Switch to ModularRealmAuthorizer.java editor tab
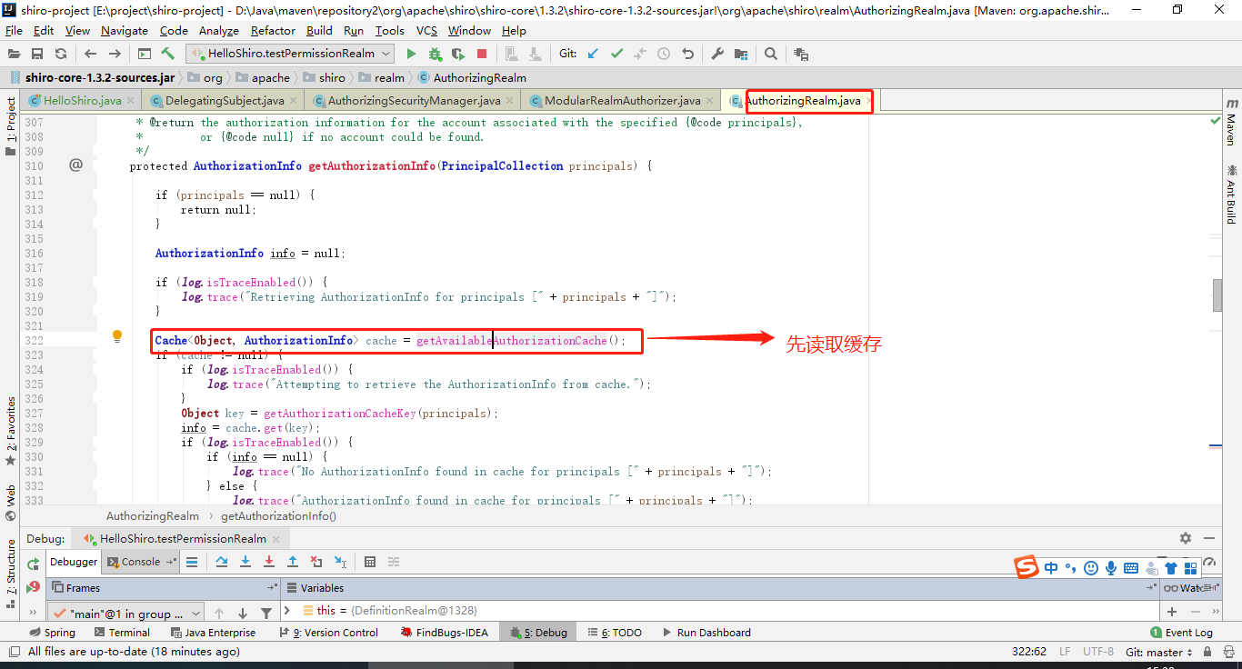The width and height of the screenshot is (1242, 669). tap(622, 100)
